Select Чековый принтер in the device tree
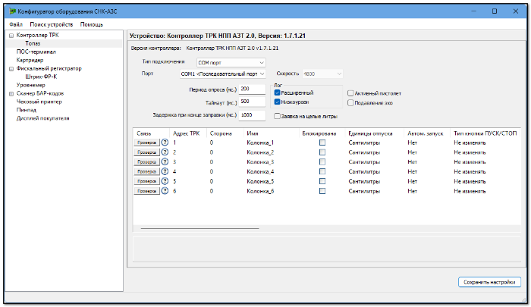The height and width of the screenshot is (307, 531). [39, 102]
